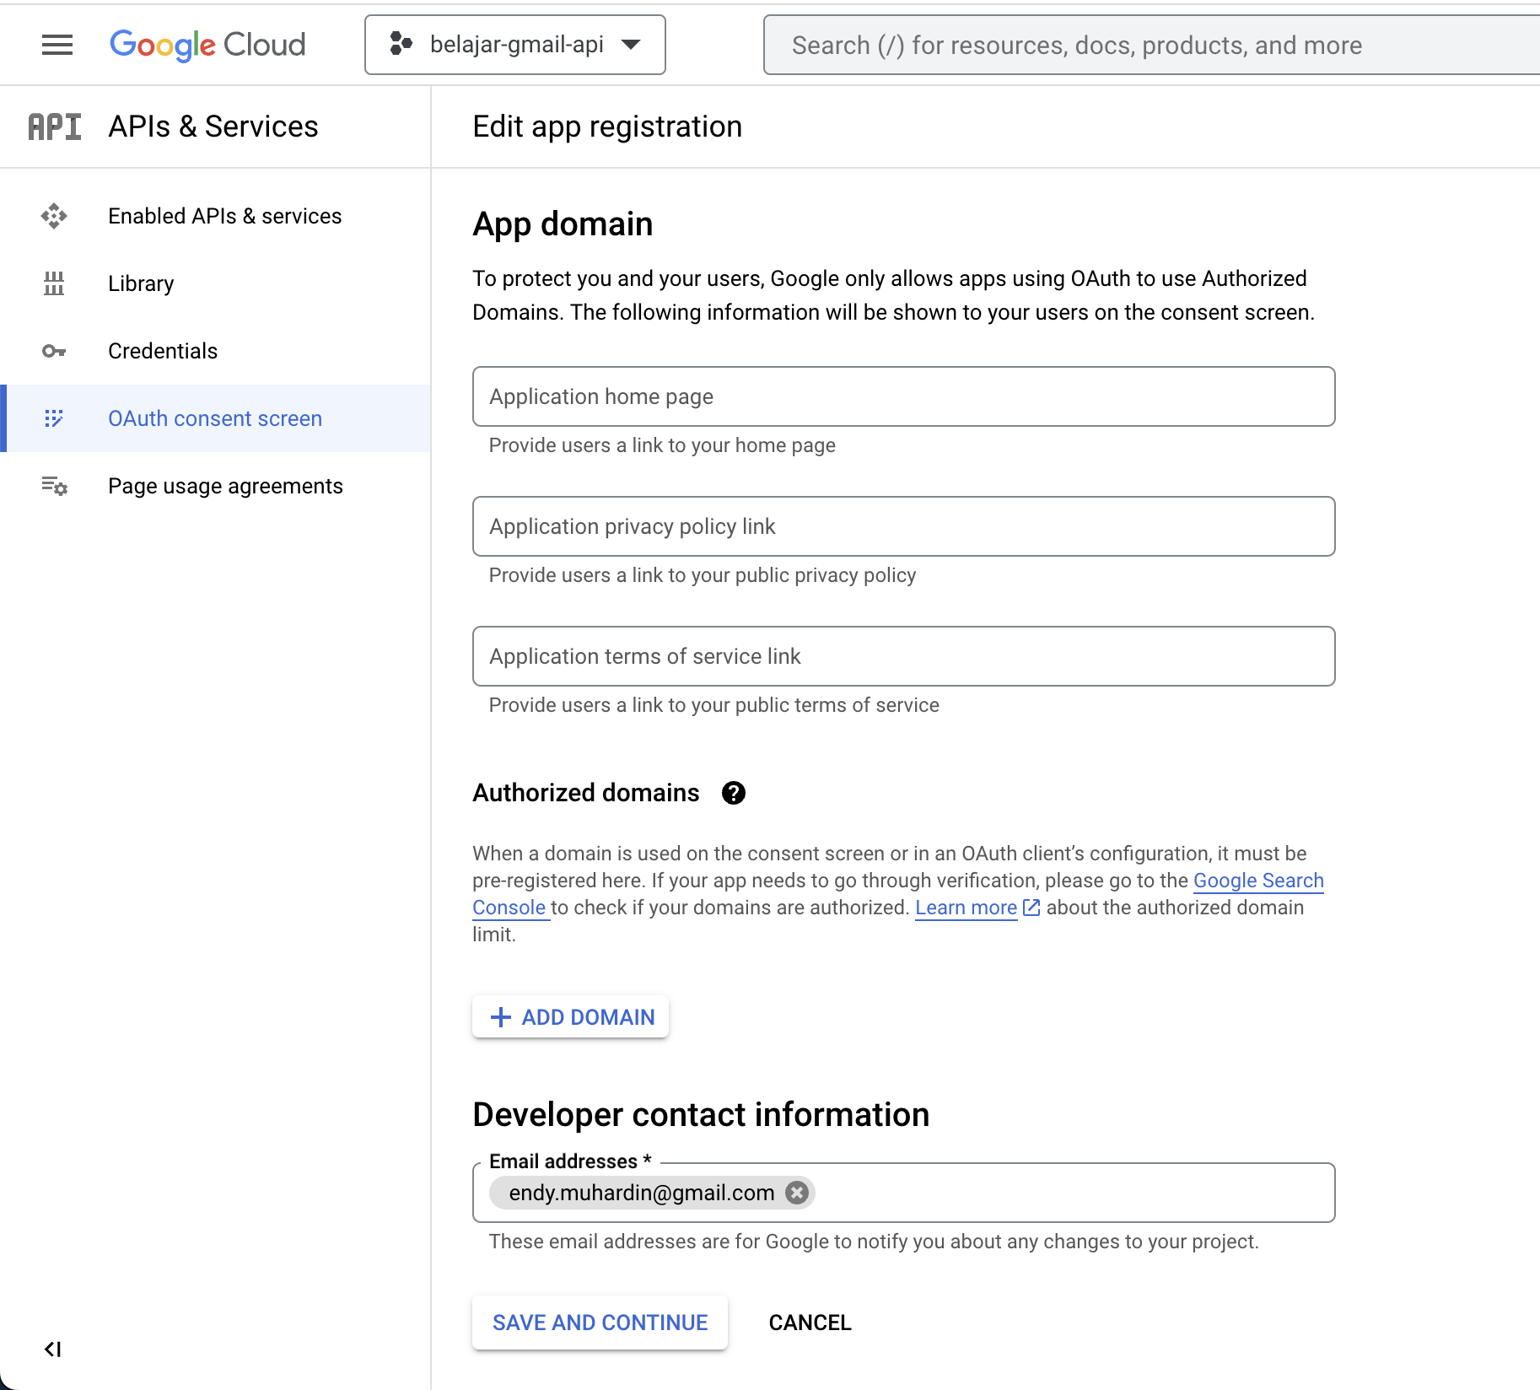The width and height of the screenshot is (1540, 1390).
Task: Click the API icon in the sidebar header
Action: [55, 127]
